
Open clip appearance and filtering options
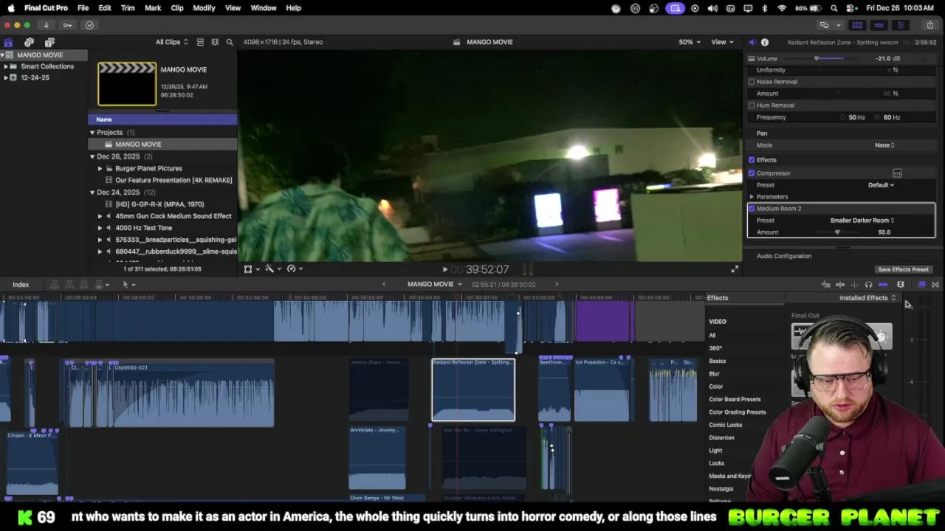(x=215, y=42)
